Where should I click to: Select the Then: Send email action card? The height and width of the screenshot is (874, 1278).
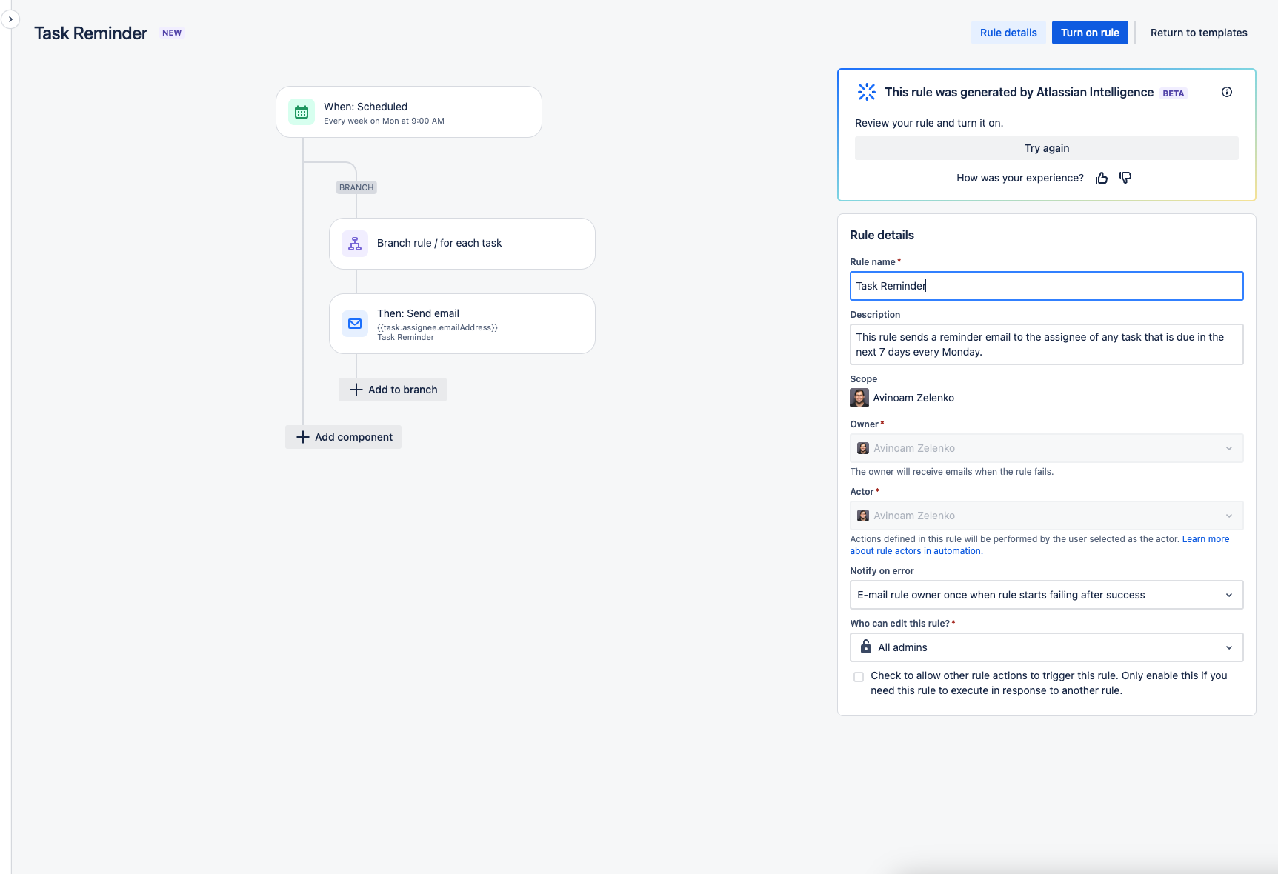click(462, 324)
